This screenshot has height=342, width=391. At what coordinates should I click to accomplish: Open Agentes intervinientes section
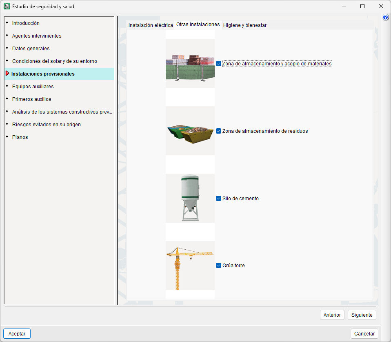[x=59, y=36]
